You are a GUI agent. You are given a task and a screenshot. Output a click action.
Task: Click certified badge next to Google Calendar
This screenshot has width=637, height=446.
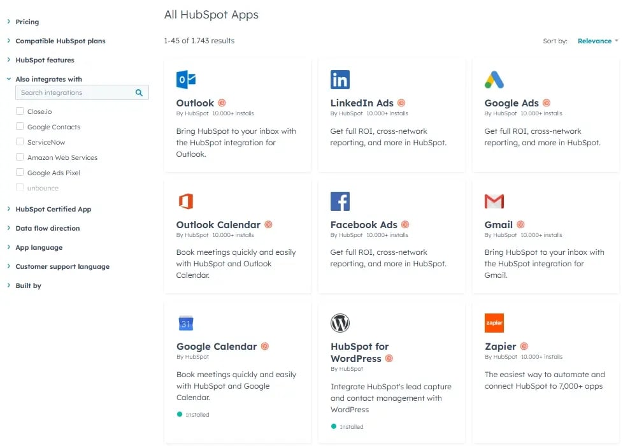coord(265,346)
